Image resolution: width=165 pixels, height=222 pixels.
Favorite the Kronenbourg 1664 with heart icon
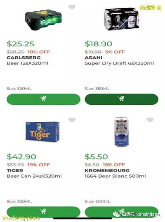click(x=150, y=120)
